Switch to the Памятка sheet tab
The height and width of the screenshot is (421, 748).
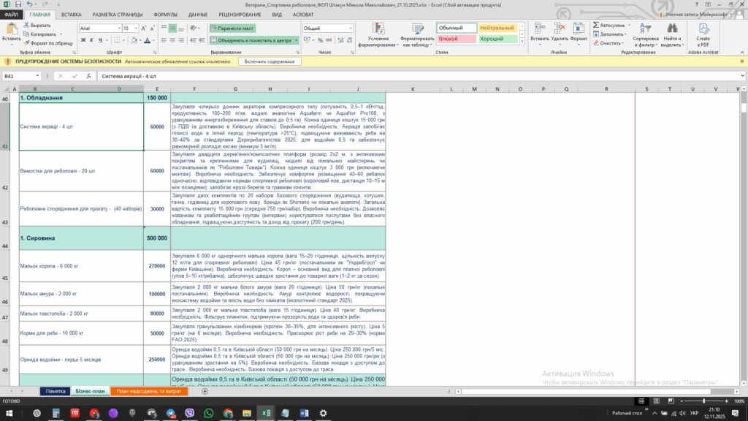[x=56, y=391]
